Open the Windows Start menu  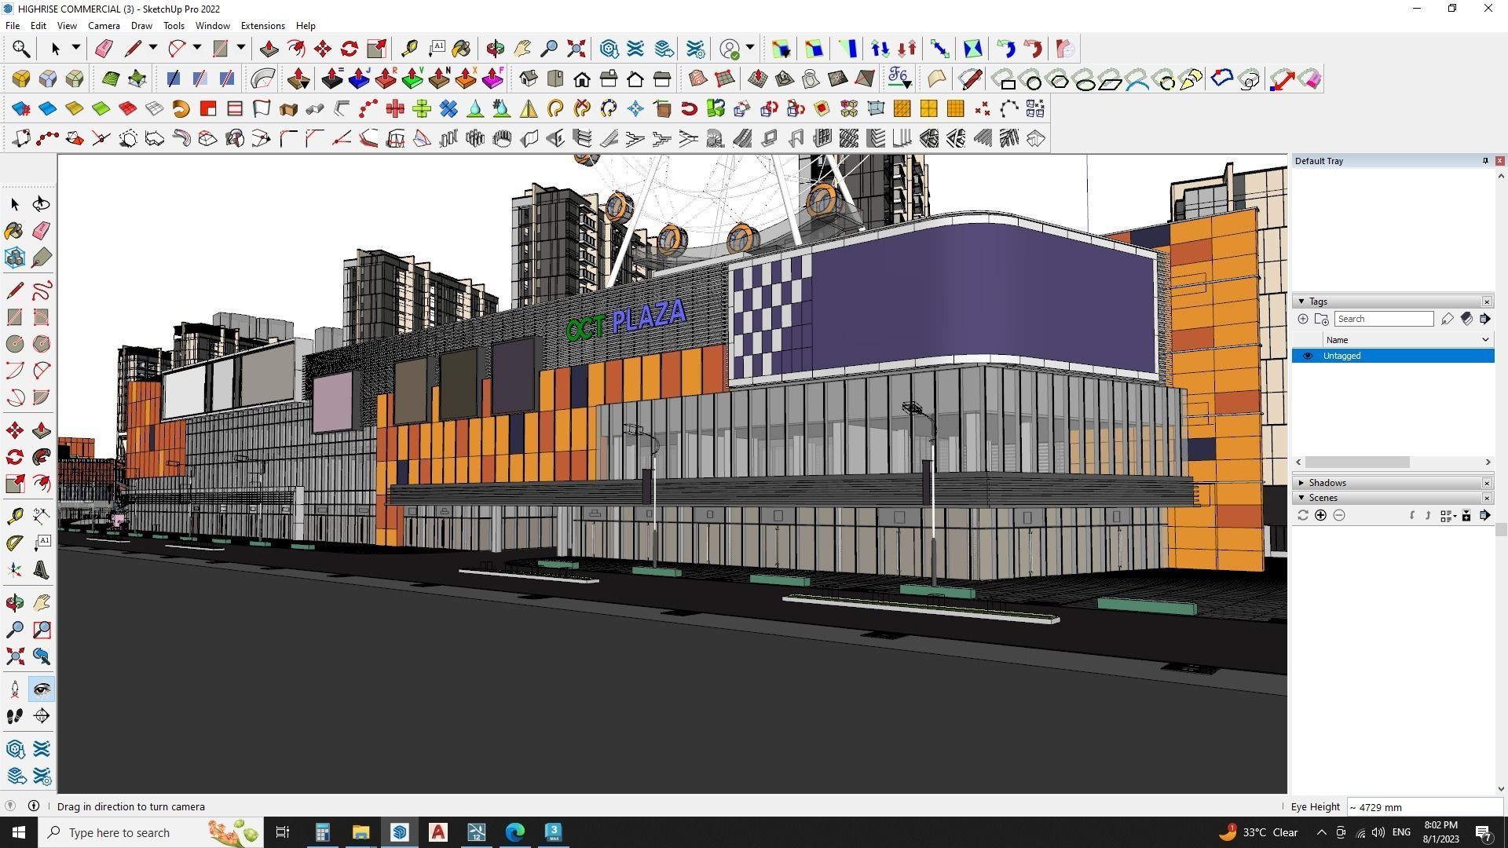(x=19, y=832)
